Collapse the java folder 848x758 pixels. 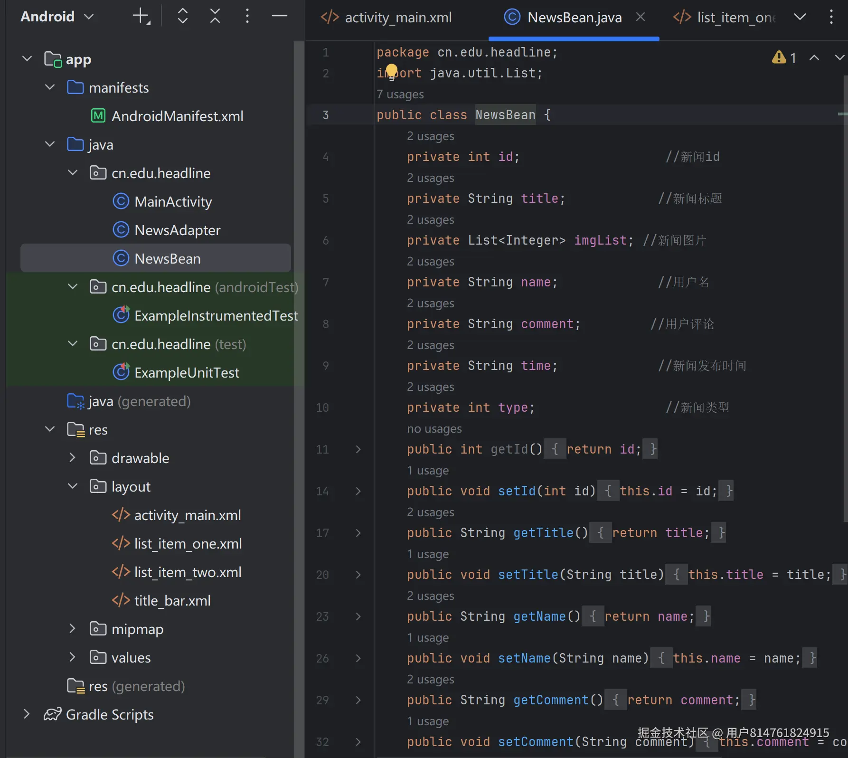coord(50,144)
